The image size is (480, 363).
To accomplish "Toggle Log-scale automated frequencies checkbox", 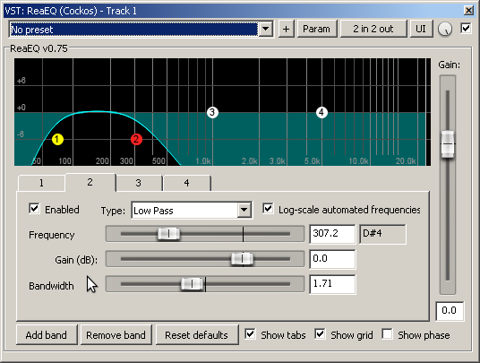I will (x=268, y=209).
